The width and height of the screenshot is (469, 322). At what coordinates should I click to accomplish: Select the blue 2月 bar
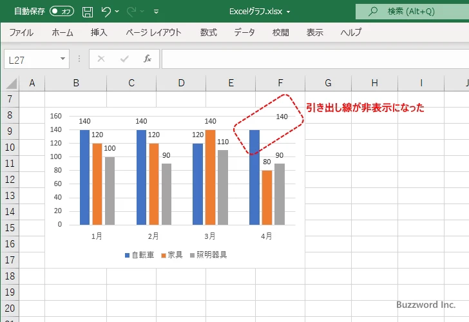click(x=141, y=177)
